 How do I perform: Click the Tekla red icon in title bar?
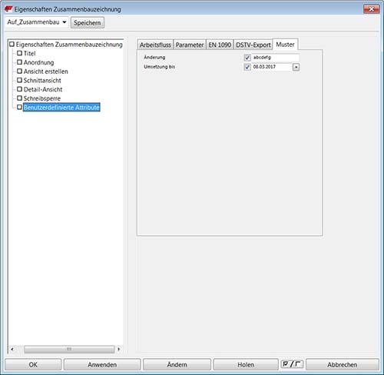pyautogui.click(x=8, y=9)
